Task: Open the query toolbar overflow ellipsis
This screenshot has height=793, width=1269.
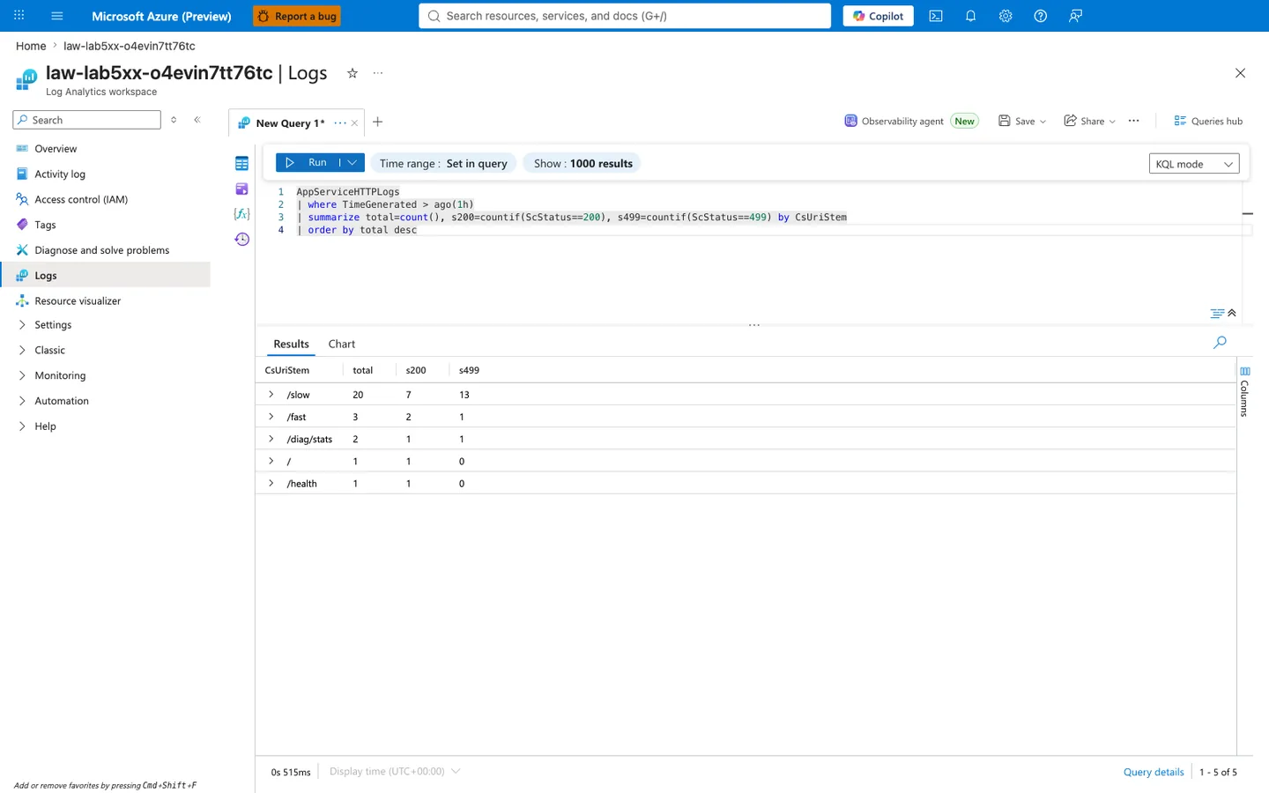Action: pos(1133,121)
